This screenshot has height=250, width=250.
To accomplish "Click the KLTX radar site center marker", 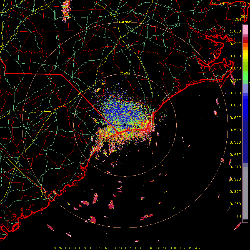I will [125, 125].
